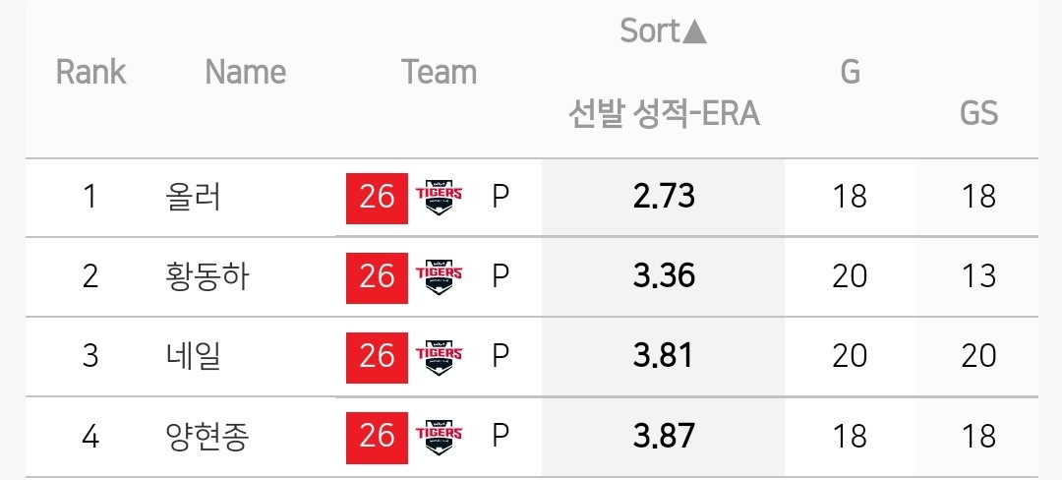Toggle the Sort▲ ascending order indicator
The width and height of the screenshot is (1062, 480).
[x=663, y=31]
